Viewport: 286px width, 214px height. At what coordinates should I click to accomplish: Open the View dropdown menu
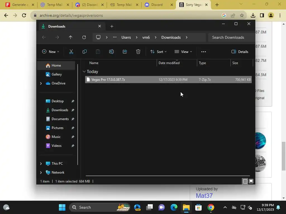coord(183,52)
